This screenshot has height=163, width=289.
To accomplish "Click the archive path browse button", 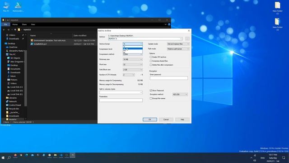I will pos(187,39).
